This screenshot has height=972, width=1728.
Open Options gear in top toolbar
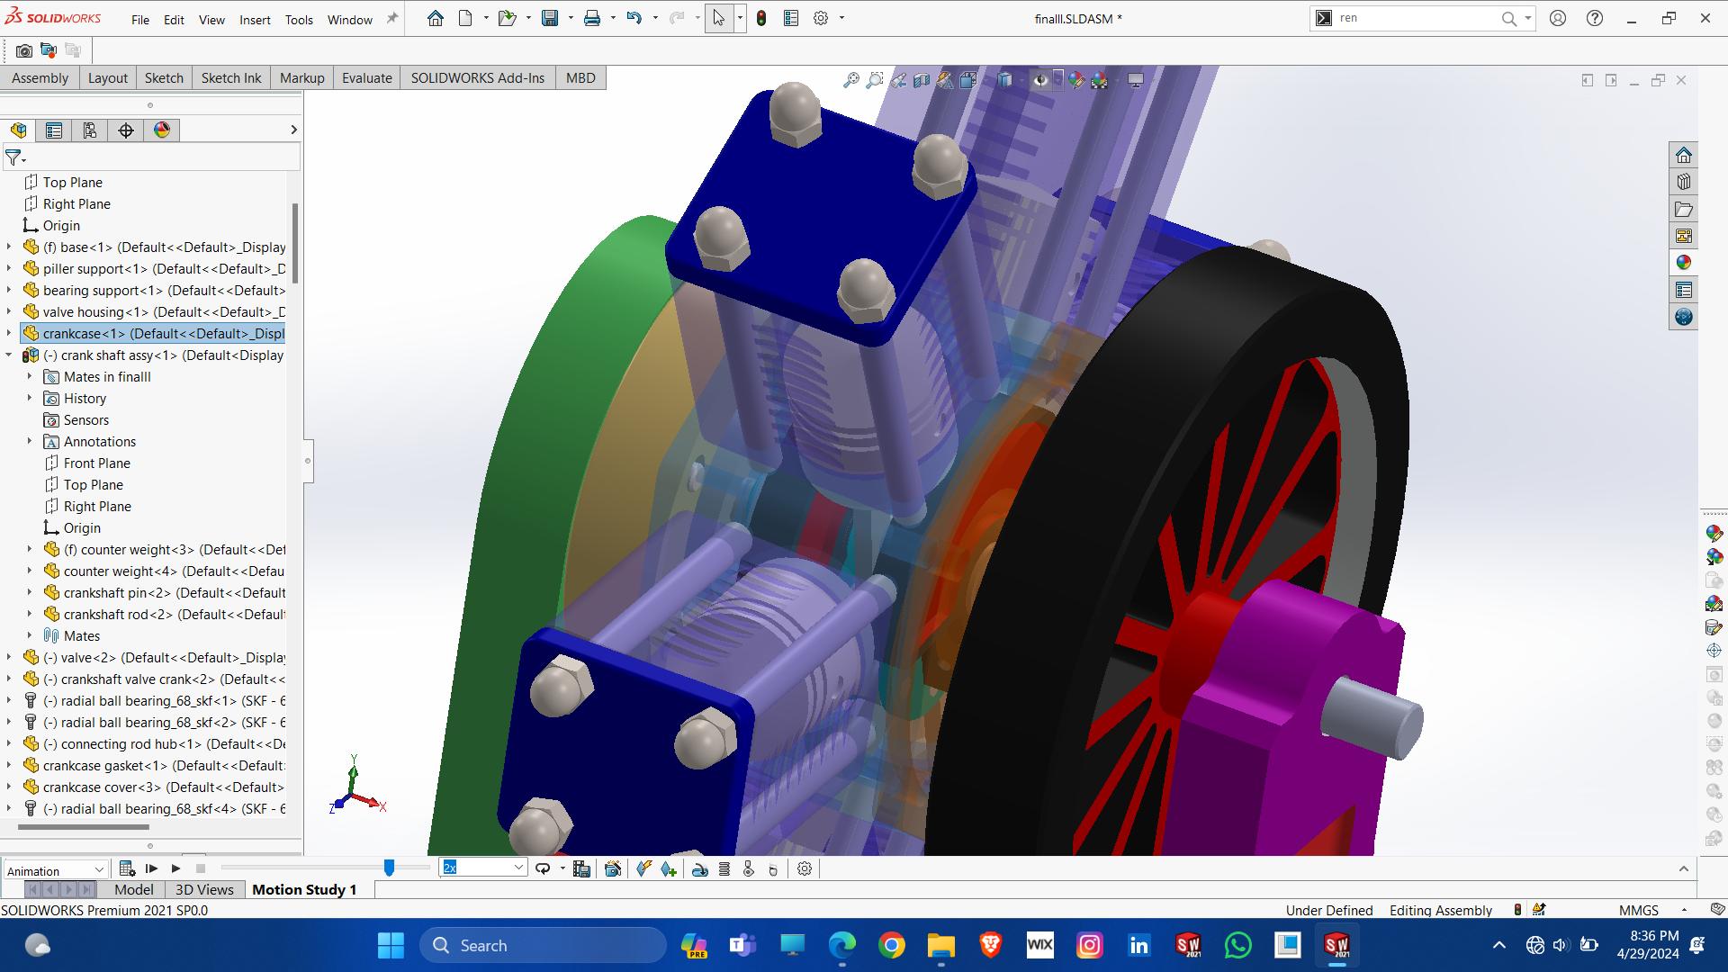click(821, 18)
